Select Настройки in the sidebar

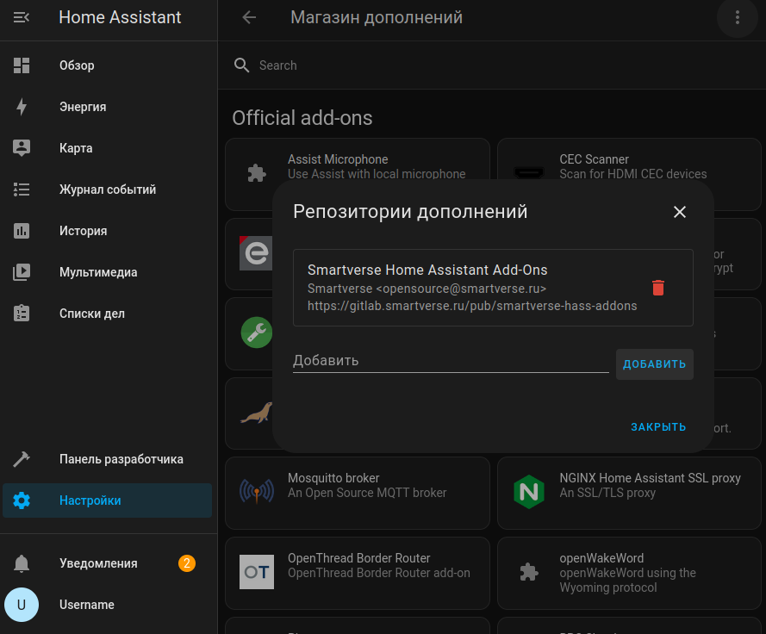coord(90,500)
